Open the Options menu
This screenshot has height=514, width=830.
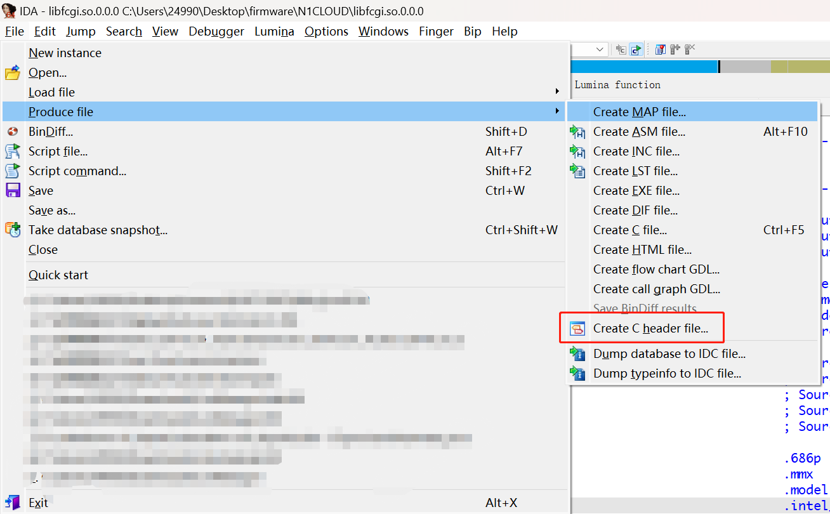[326, 31]
